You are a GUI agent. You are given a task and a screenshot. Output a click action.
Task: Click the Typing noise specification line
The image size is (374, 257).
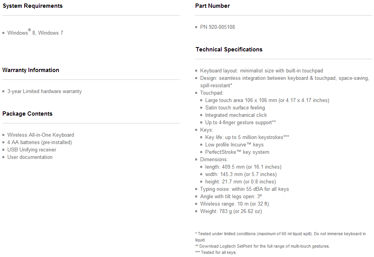pos(244,189)
